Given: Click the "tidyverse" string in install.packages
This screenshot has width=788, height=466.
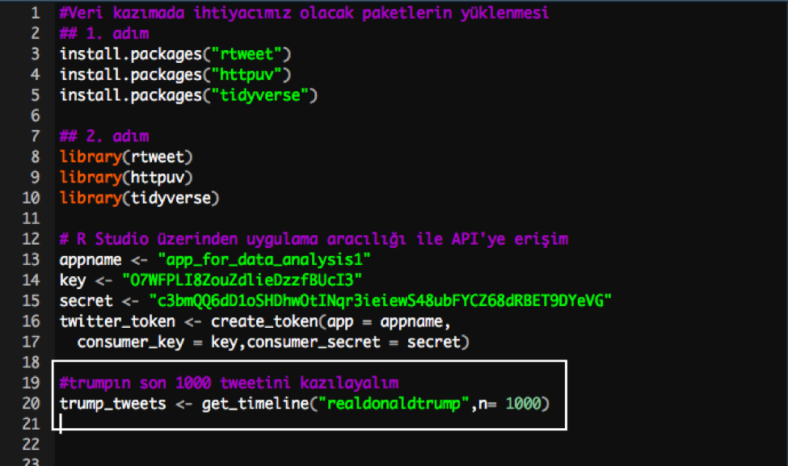Looking at the screenshot, I should pyautogui.click(x=266, y=95).
